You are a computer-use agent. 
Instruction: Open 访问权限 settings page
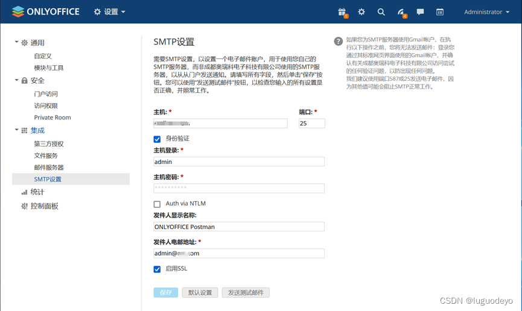click(x=46, y=105)
